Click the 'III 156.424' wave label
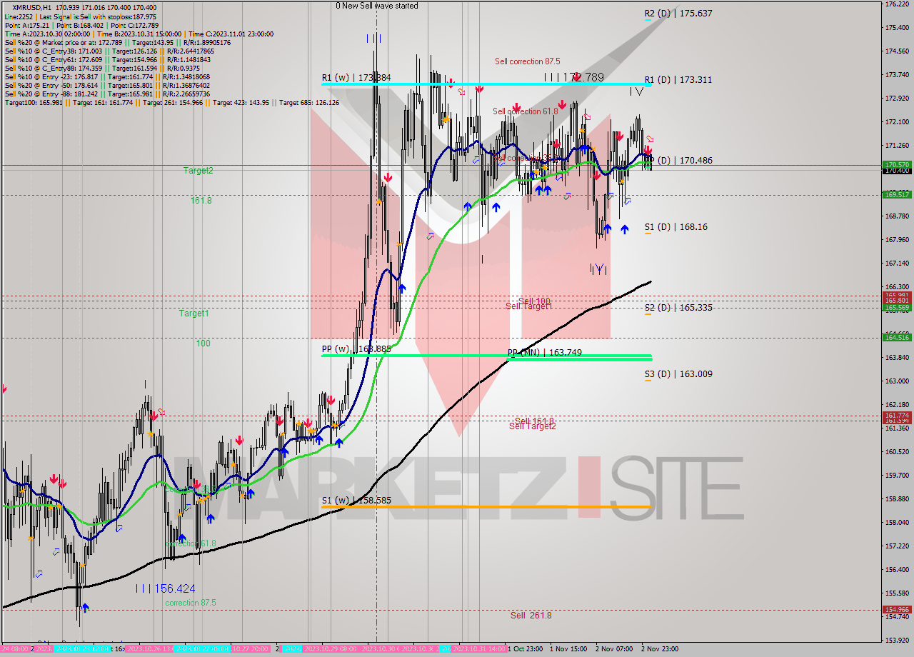 (x=165, y=588)
